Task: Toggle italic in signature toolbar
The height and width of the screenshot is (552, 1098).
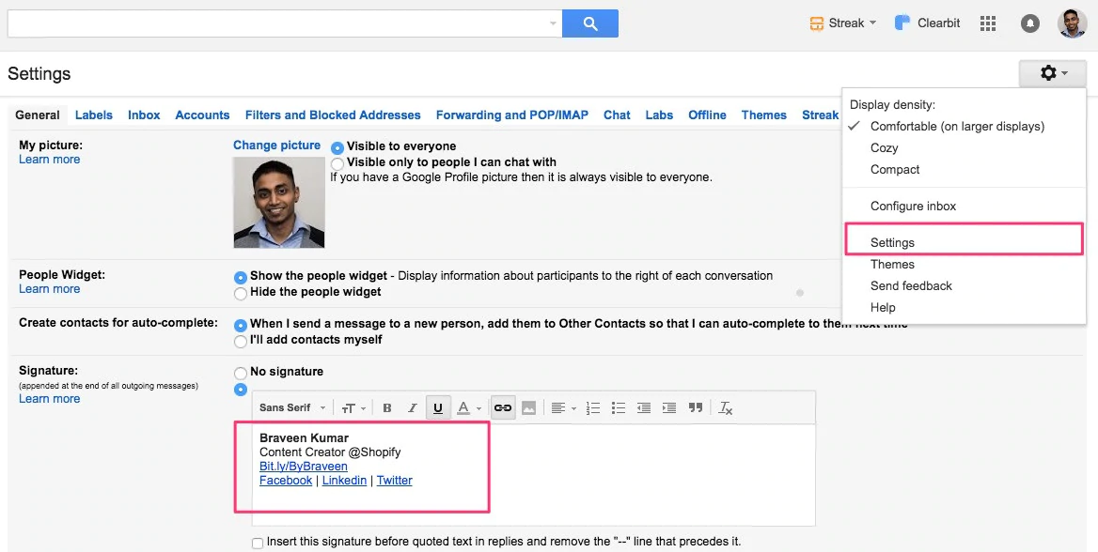Action: pyautogui.click(x=413, y=407)
